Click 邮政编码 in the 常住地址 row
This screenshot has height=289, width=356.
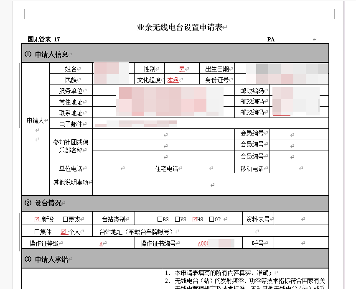tap(252, 101)
